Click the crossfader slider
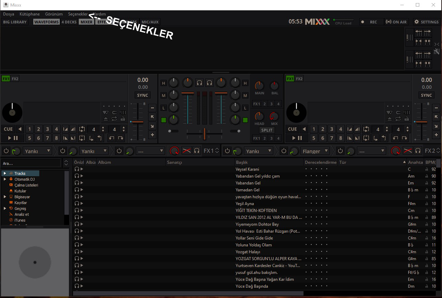Image resolution: width=442 pixels, height=298 pixels. 204,133
